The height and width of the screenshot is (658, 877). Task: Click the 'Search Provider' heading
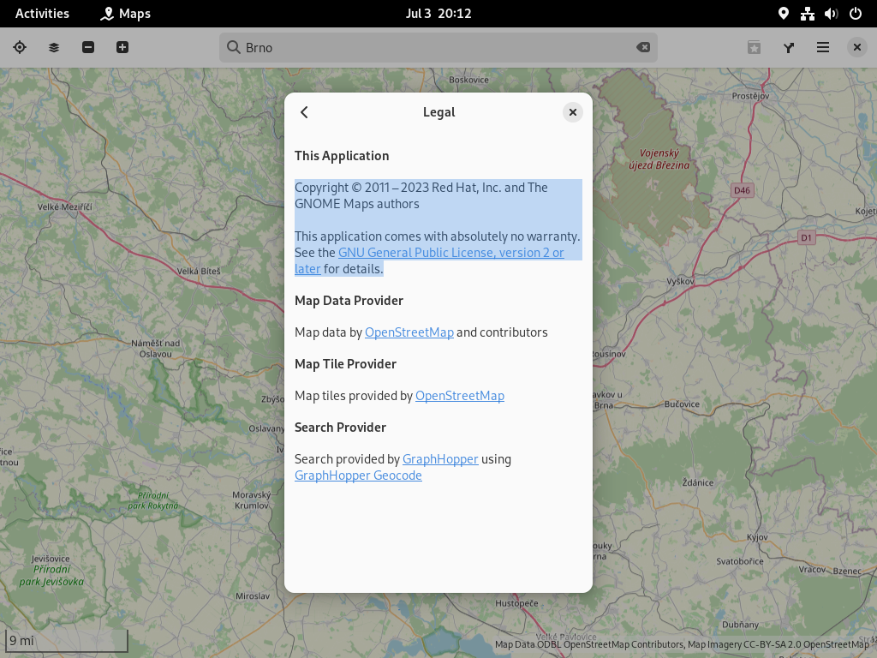pos(341,428)
